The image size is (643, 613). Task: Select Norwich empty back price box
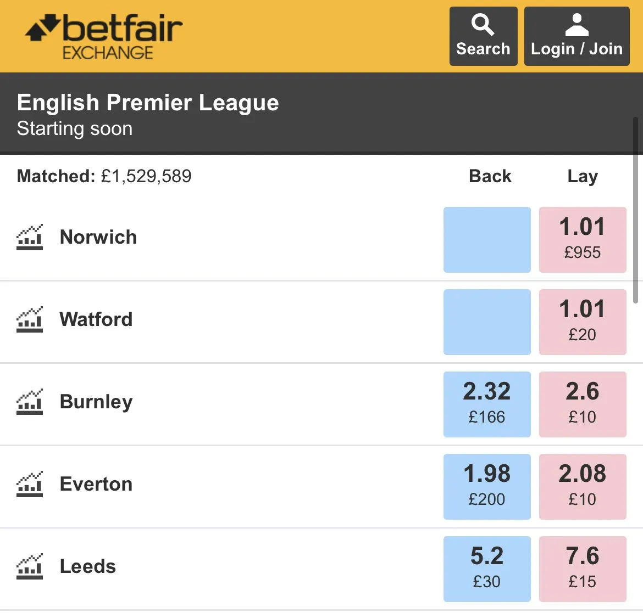tap(487, 240)
